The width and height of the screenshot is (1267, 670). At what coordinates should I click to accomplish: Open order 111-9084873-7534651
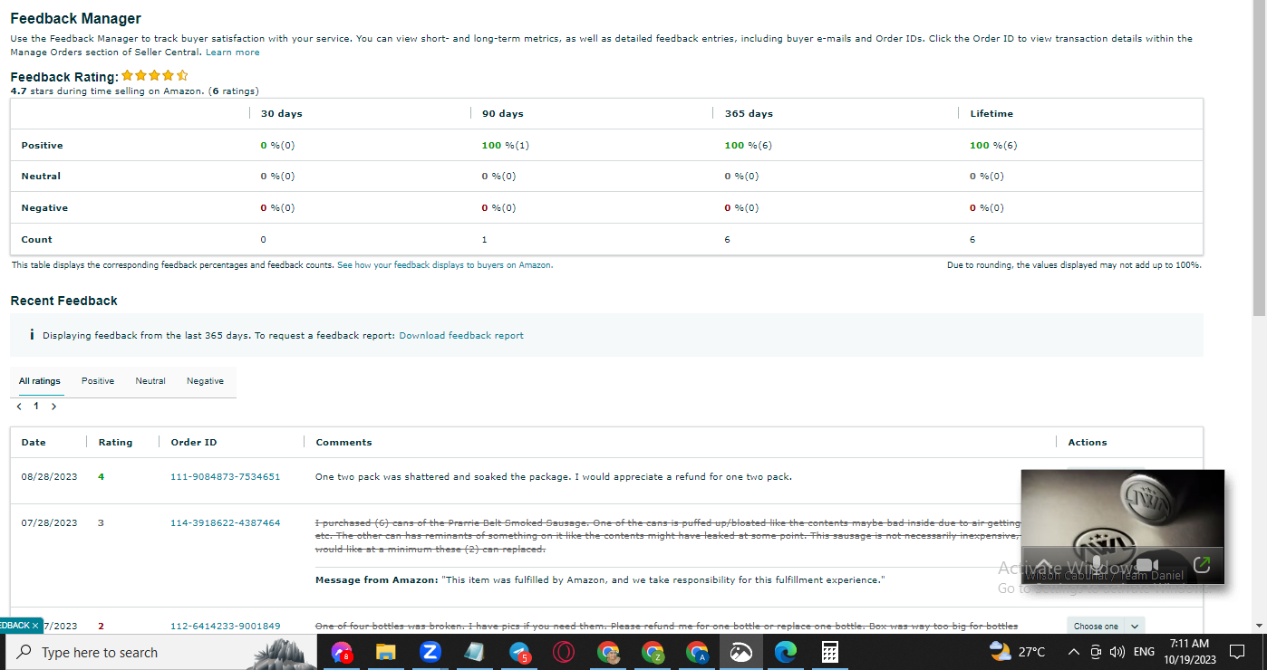226,477
